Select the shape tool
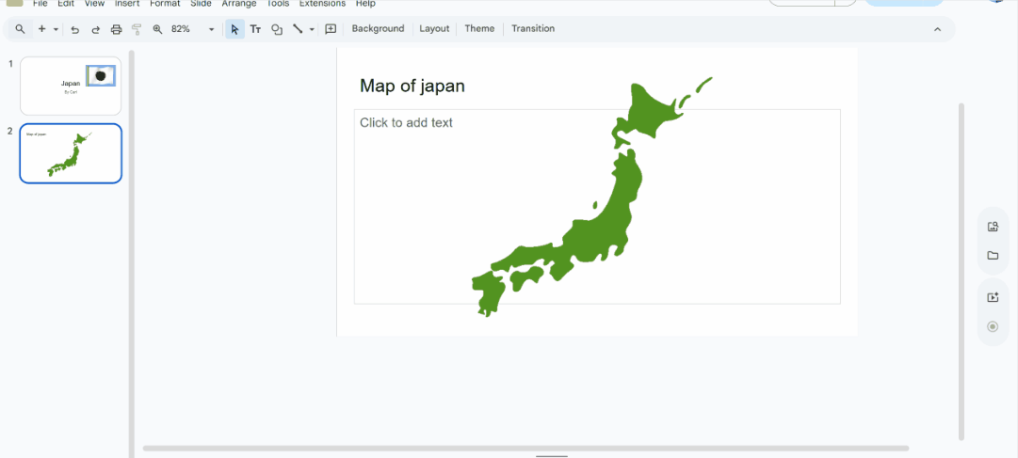Image resolution: width=1018 pixels, height=458 pixels. (x=277, y=29)
